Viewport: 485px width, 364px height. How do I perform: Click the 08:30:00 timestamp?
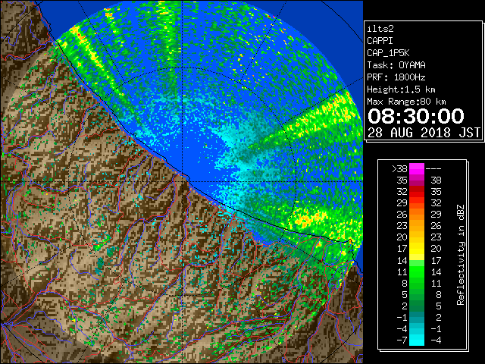pyautogui.click(x=416, y=116)
